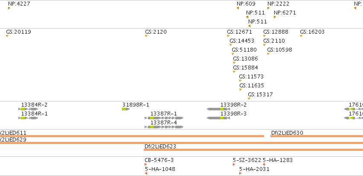Image resolution: width=363 pixels, height=176 pixels.
Task: Select the GS:13086 insertion marker
Action: pos(234,63)
